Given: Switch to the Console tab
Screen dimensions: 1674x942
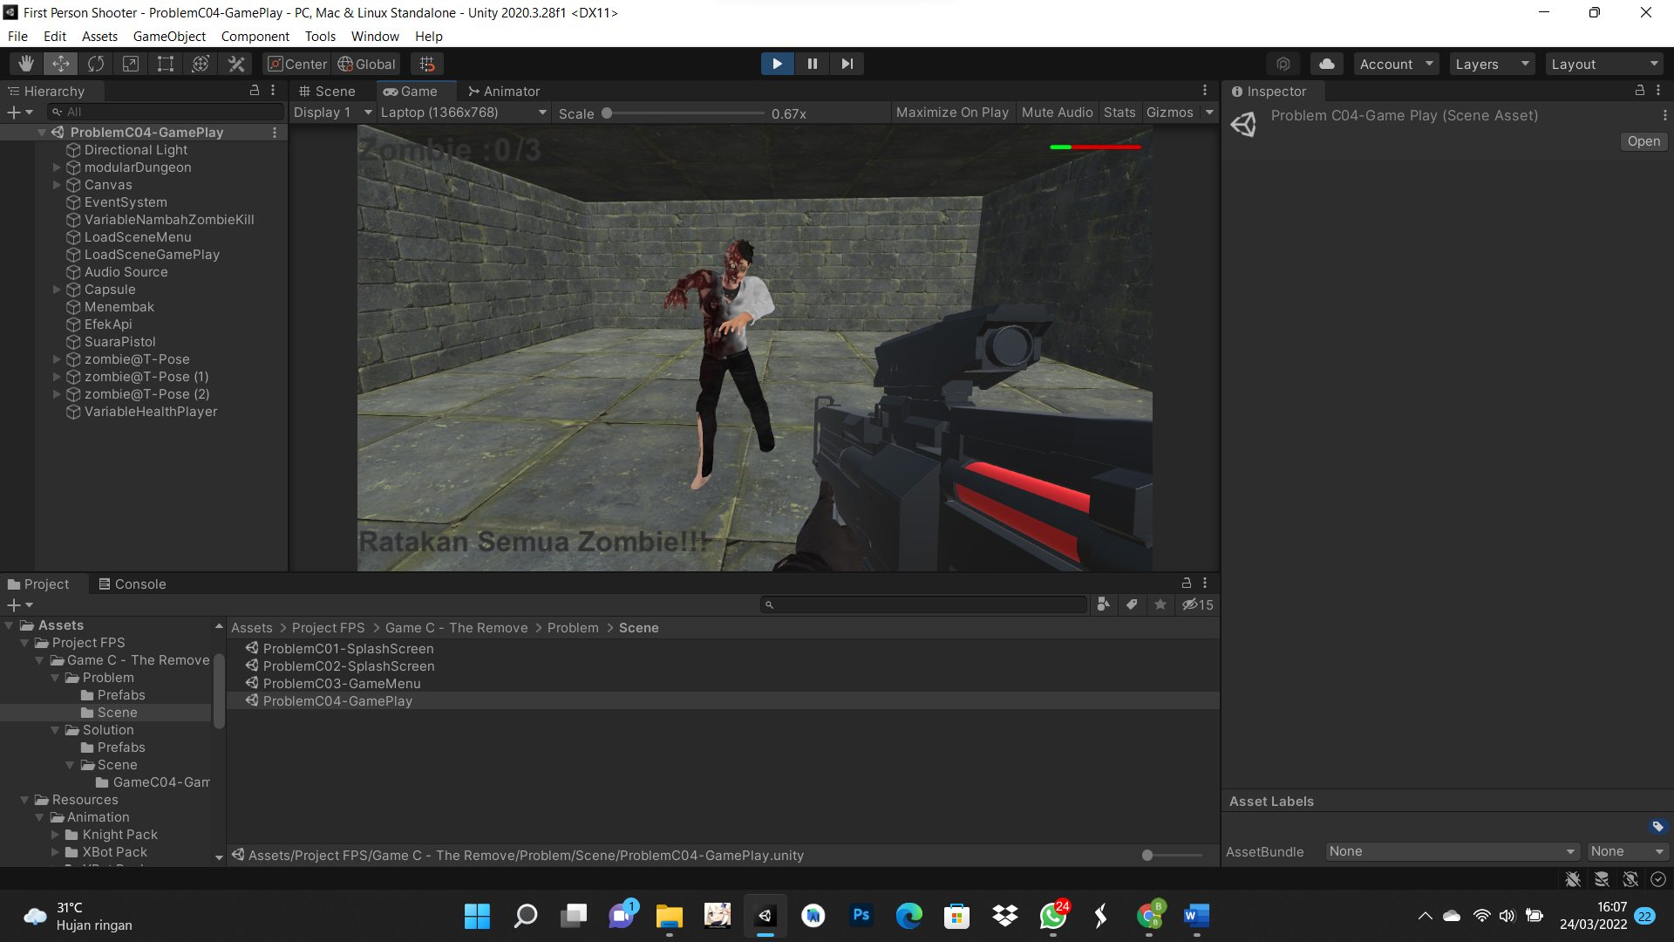Looking at the screenshot, I should pos(132,584).
